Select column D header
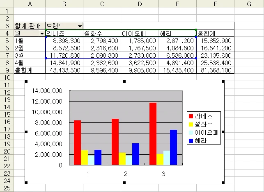Image resolution: width=264 pixels, height=192 pixels. (x=140, y=4)
